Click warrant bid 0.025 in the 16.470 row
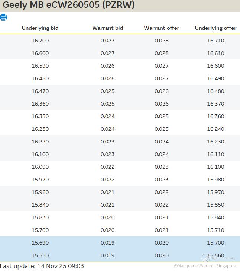 point(107,91)
